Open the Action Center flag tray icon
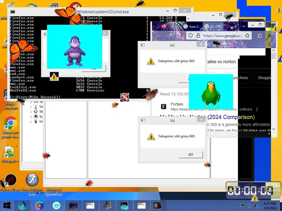This screenshot has height=211, width=282. point(243,206)
